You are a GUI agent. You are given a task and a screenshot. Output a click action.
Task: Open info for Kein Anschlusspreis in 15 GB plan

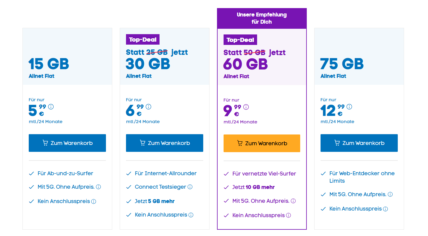94,201
